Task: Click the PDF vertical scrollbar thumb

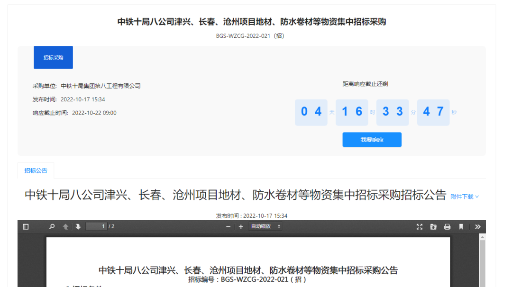Action: (x=482, y=263)
